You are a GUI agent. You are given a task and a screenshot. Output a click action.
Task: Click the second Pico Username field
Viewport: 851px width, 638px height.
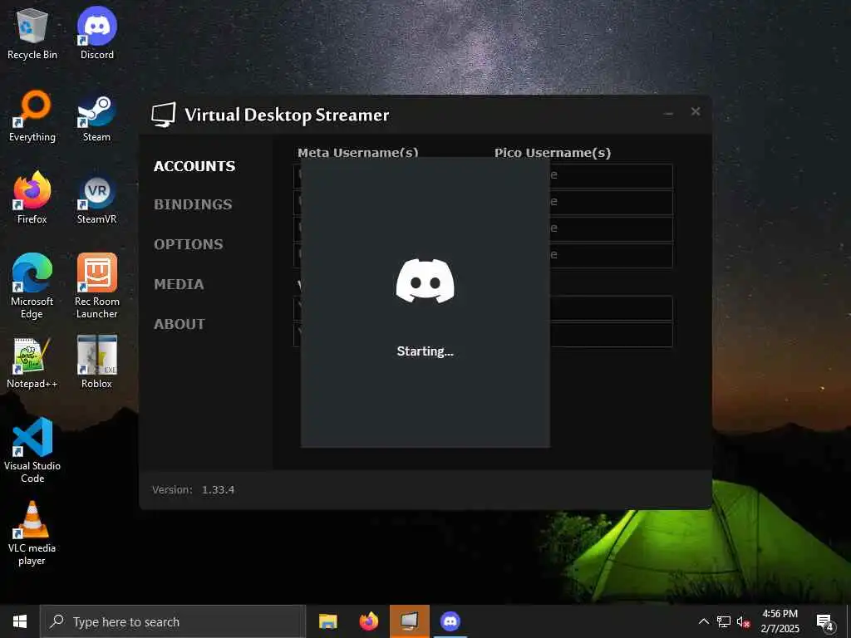point(612,203)
